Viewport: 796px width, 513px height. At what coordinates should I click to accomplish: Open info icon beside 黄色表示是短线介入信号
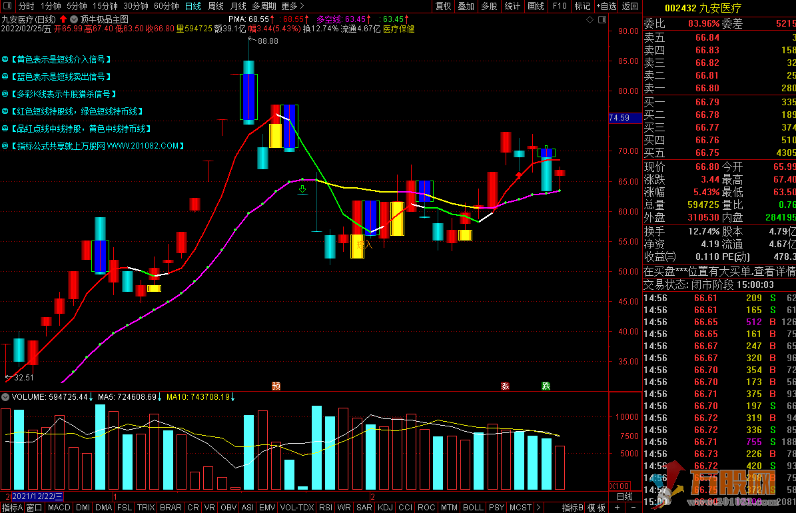(5, 59)
